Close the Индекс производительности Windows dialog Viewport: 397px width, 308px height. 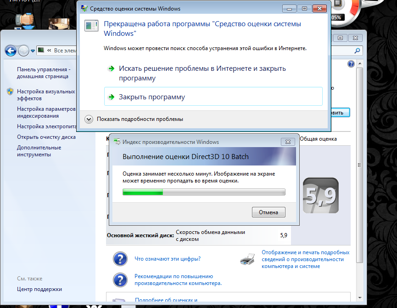point(288,142)
